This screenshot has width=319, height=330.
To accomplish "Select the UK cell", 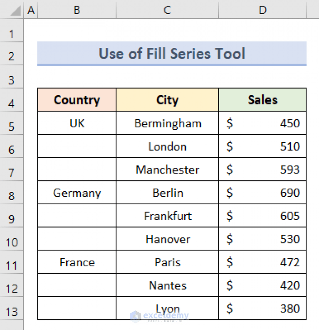I will pos(77,123).
